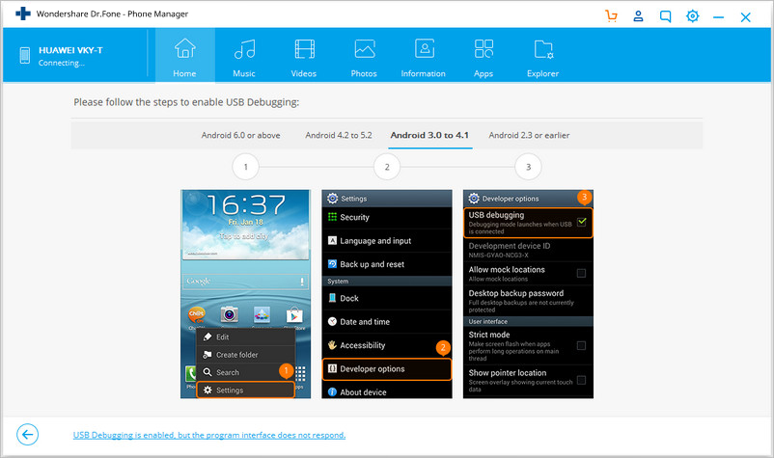Select Android 6.0 or above tab
Viewport: 774px width, 458px height.
coord(240,135)
